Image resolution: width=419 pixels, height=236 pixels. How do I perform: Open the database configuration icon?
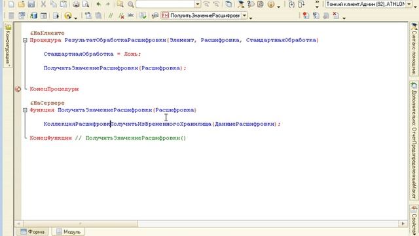pyautogui.click(x=33, y=16)
